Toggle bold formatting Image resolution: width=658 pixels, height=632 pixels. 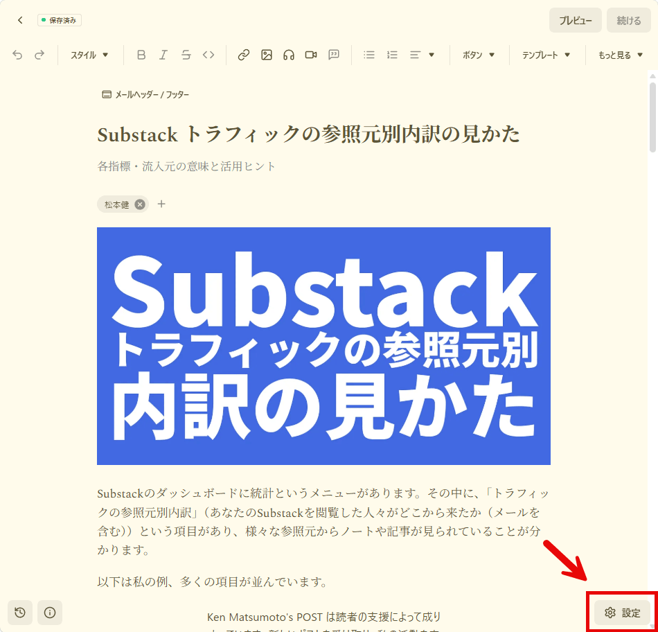(x=141, y=55)
